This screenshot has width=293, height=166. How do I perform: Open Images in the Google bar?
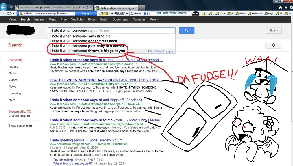(39, 20)
